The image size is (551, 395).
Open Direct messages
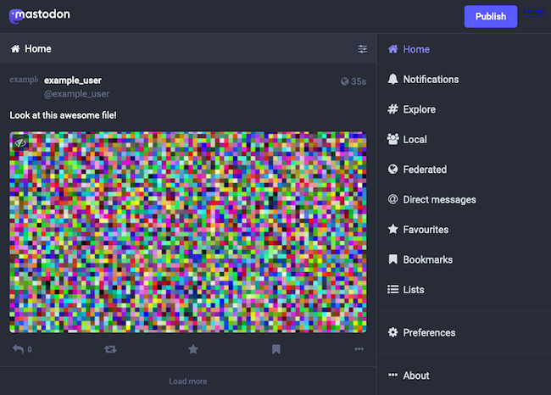click(439, 199)
